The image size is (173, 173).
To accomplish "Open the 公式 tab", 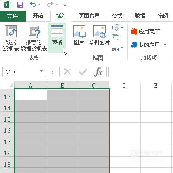I will click(x=117, y=16).
